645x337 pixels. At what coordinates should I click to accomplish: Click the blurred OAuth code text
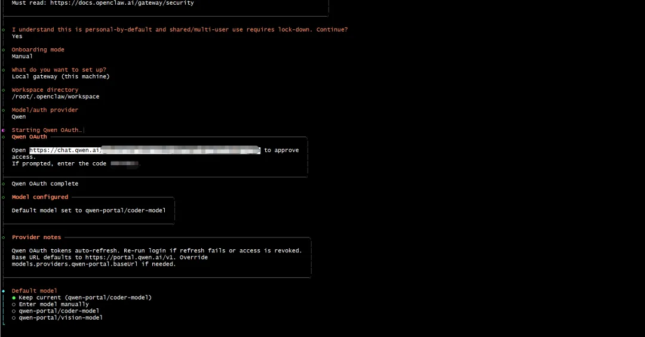coord(125,163)
